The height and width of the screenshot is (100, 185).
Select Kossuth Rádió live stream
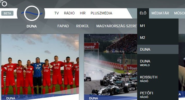[158, 79]
